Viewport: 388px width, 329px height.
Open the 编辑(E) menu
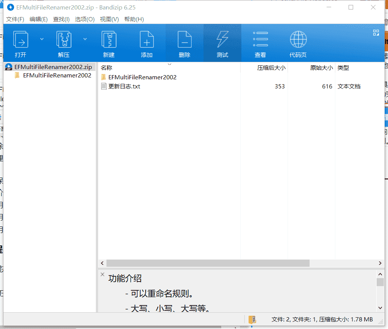39,19
